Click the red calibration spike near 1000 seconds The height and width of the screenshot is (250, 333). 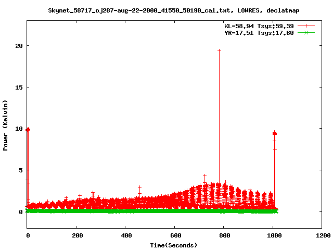click(275, 170)
